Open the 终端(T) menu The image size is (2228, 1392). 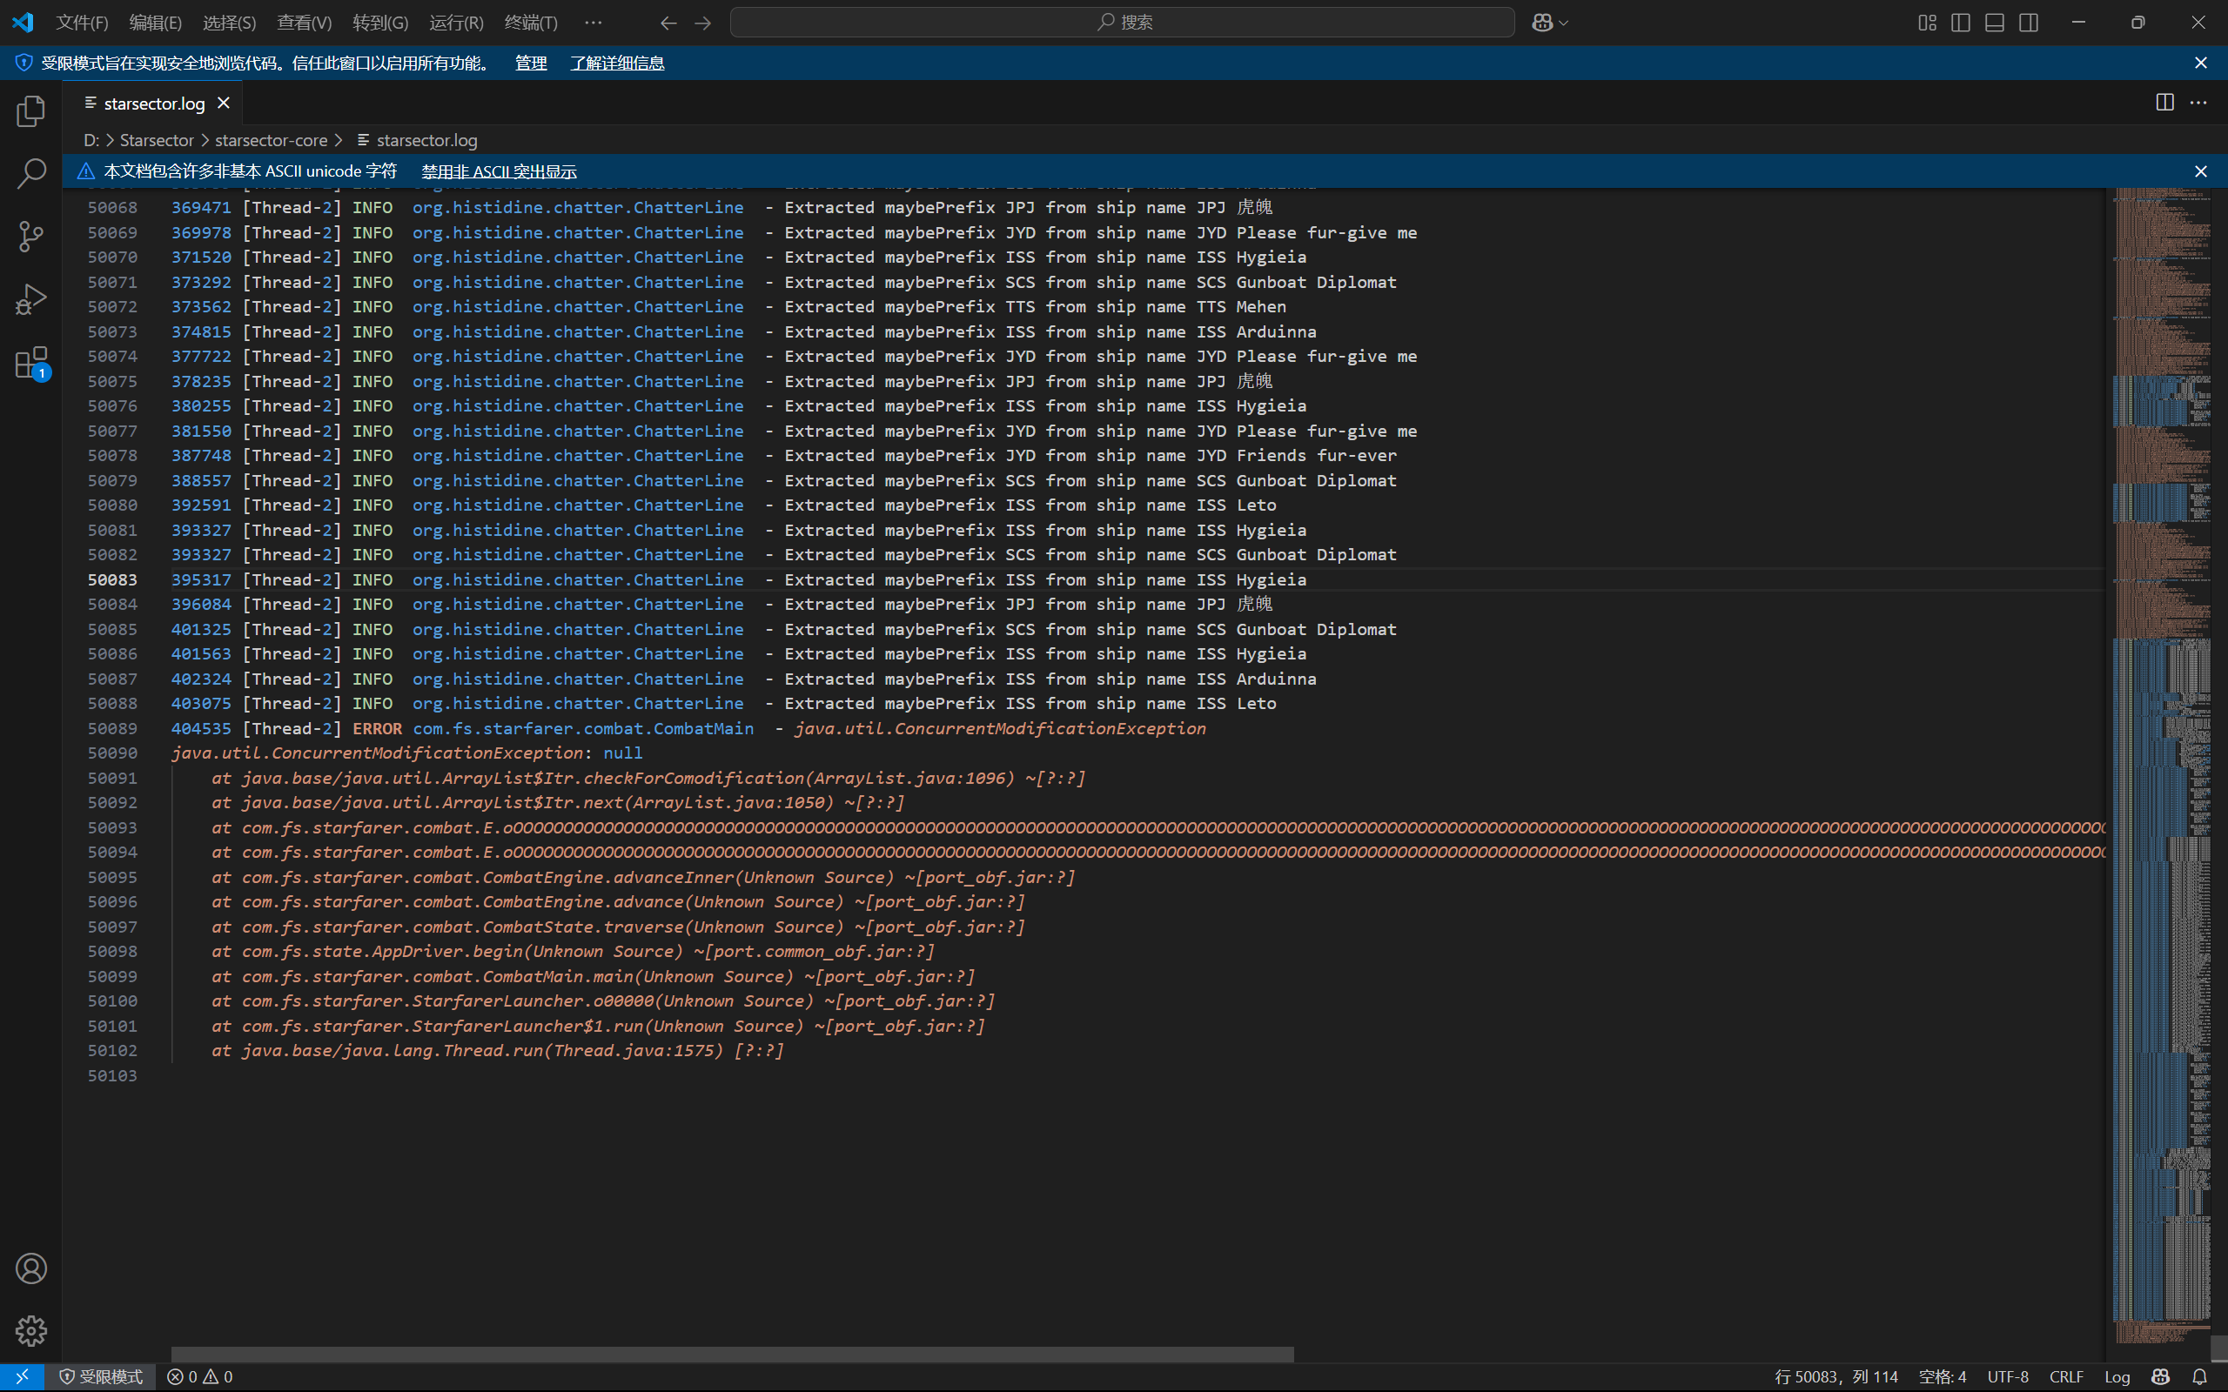(x=530, y=22)
